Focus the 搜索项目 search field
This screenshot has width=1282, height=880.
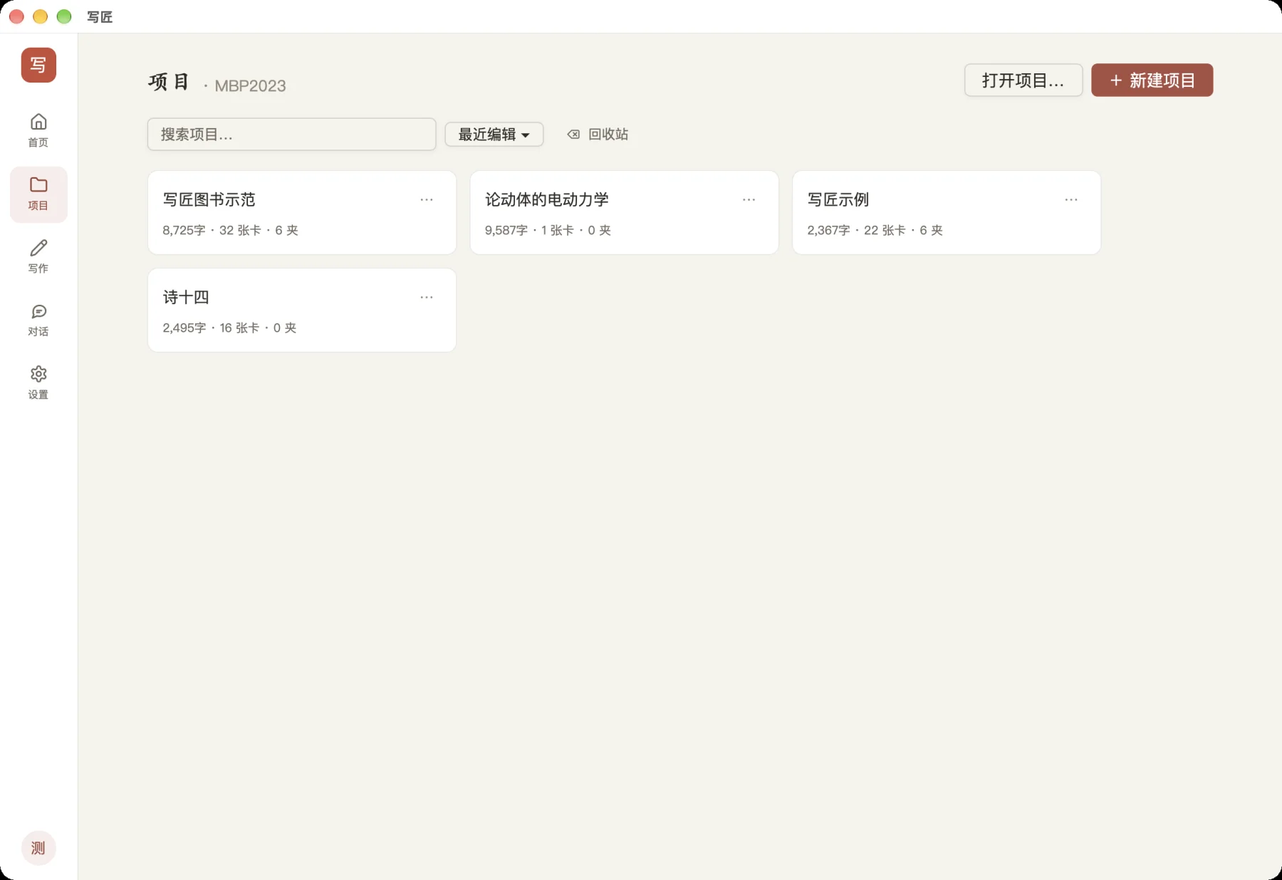tap(292, 135)
